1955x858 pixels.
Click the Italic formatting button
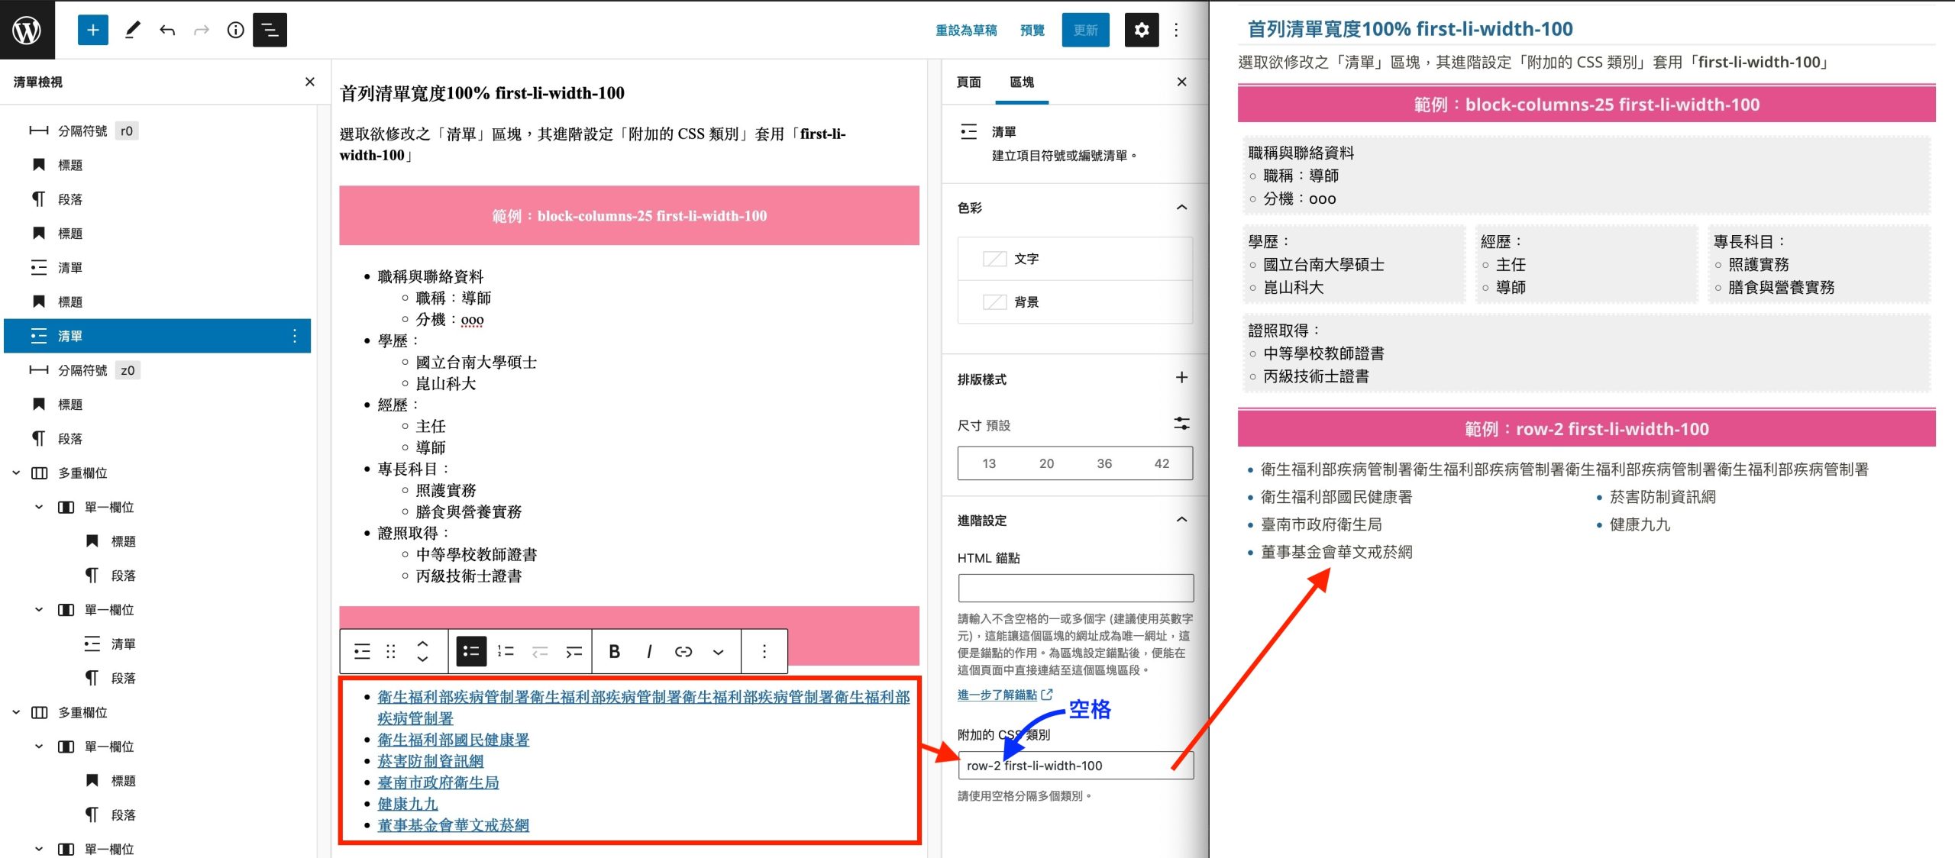pyautogui.click(x=649, y=651)
